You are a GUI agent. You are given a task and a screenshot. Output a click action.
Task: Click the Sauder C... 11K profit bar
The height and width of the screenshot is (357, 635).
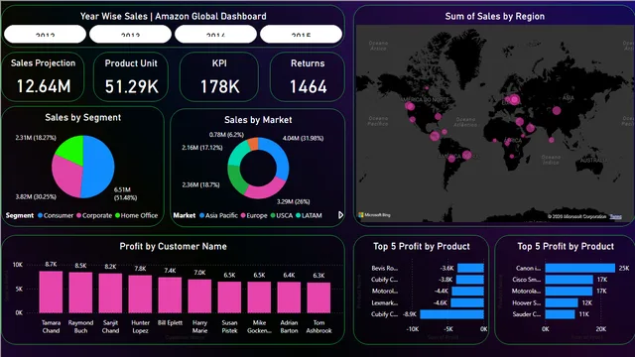(560, 314)
